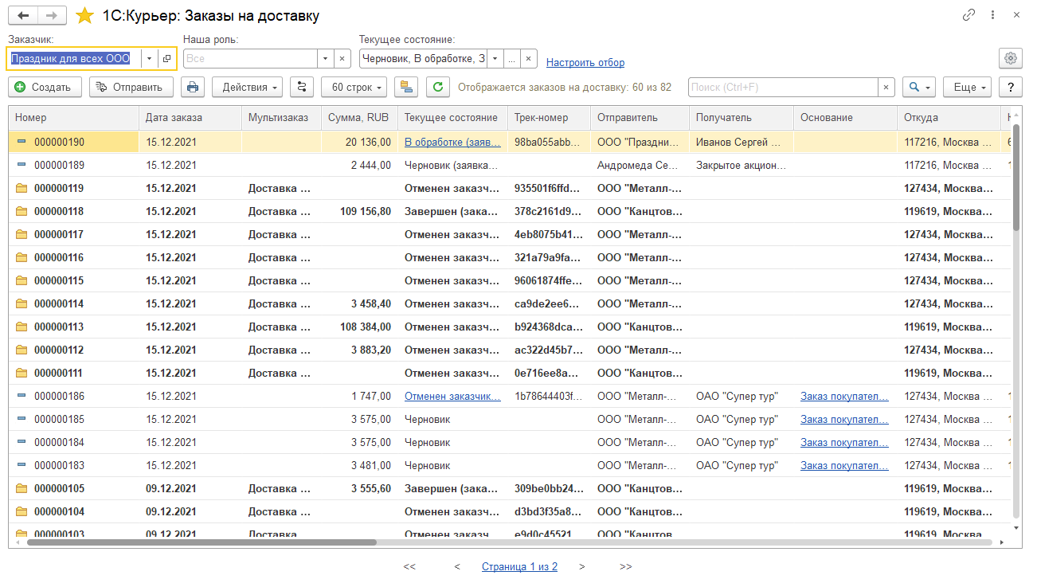Click the Отправить button
The height and width of the screenshot is (587, 1037).
[x=131, y=87]
